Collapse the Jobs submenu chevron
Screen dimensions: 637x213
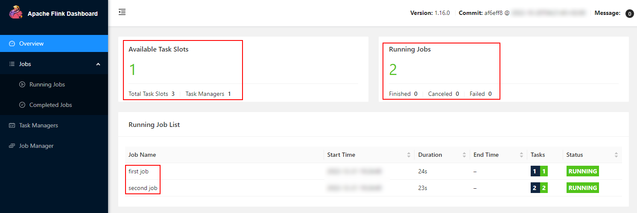[98, 64]
